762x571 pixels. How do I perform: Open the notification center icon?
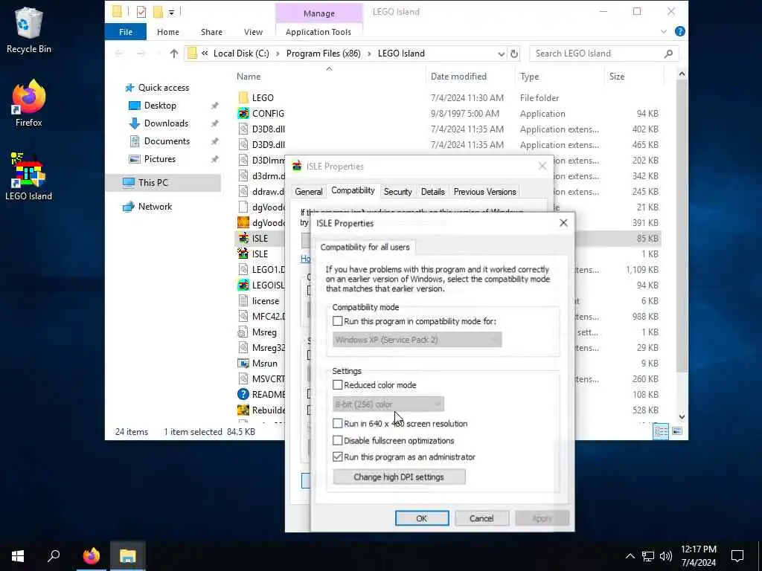tap(737, 556)
